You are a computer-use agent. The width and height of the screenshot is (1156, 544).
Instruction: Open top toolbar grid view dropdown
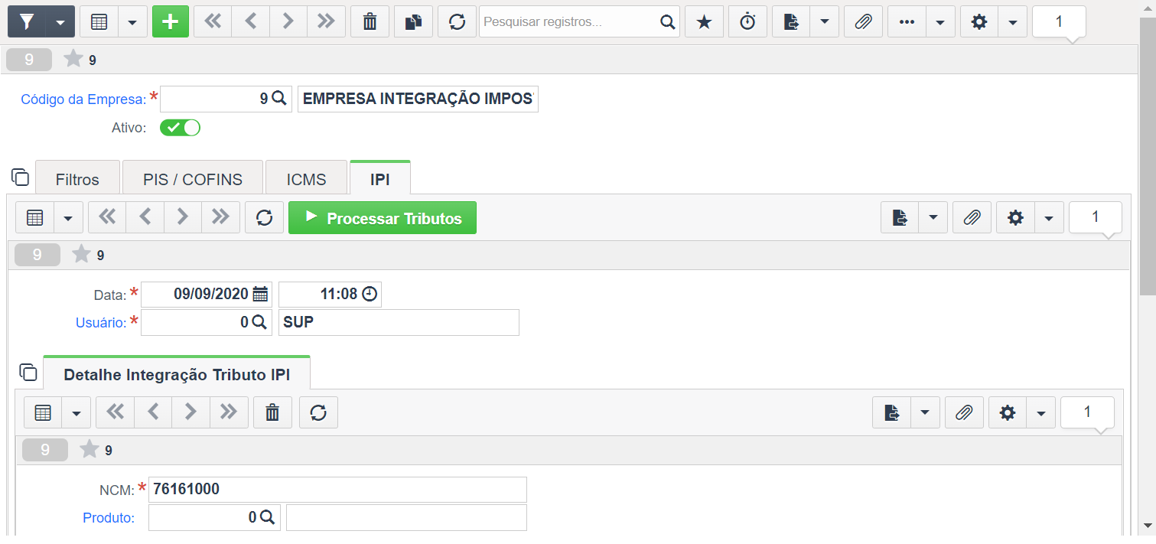coord(132,21)
